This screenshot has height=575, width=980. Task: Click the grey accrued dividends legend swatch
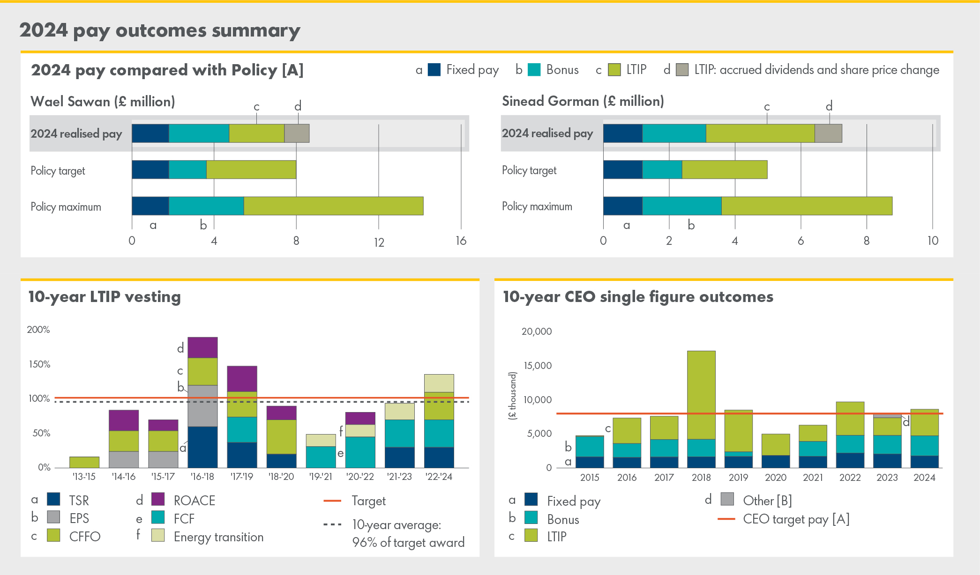click(x=682, y=70)
